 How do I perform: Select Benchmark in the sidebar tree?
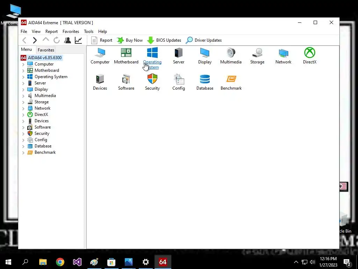45,152
